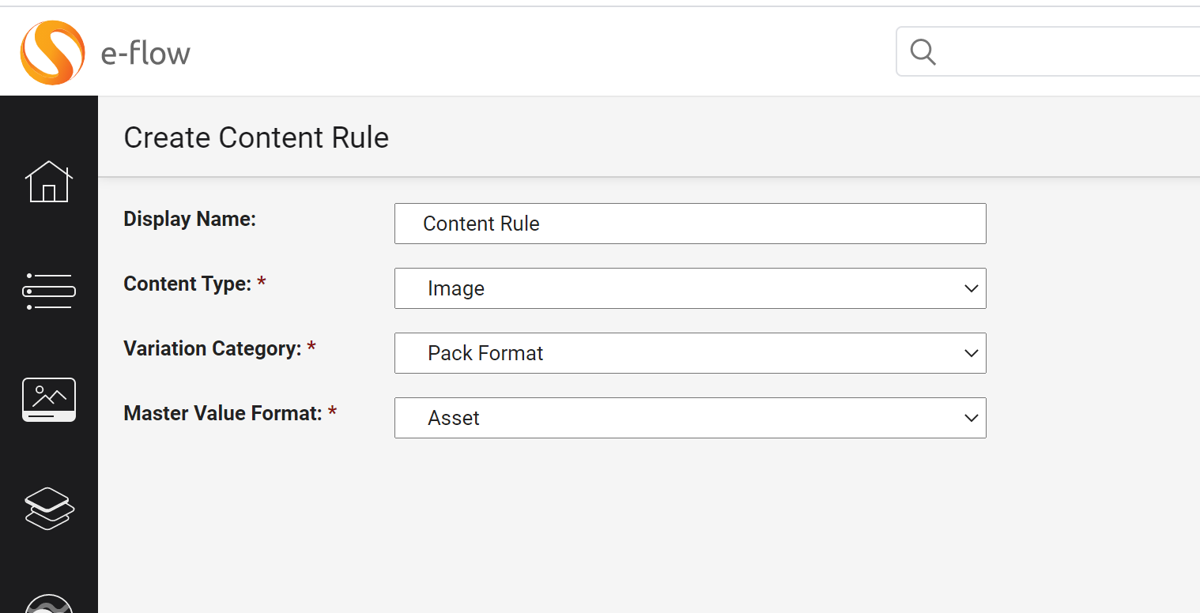Expand the chevron on the Content Type selector

click(x=971, y=288)
